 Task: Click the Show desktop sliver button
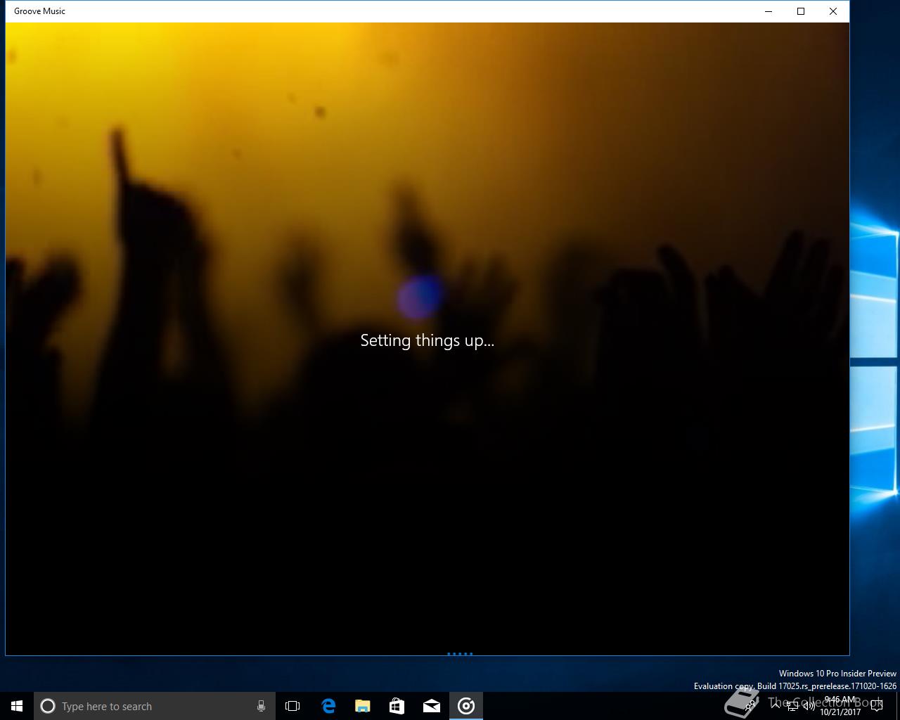(898, 706)
